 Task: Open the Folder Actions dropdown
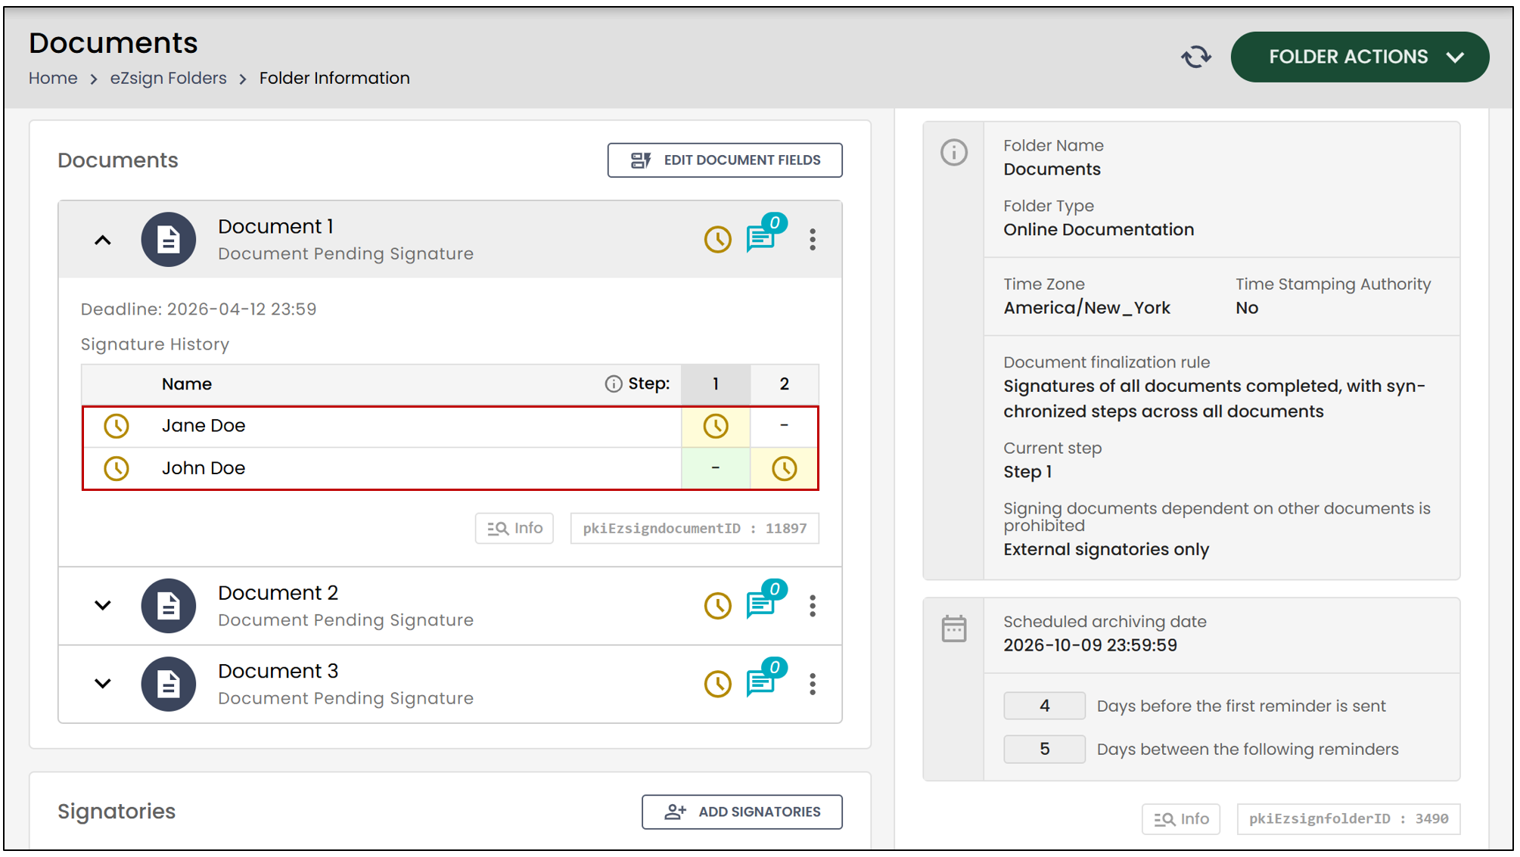[1360, 57]
